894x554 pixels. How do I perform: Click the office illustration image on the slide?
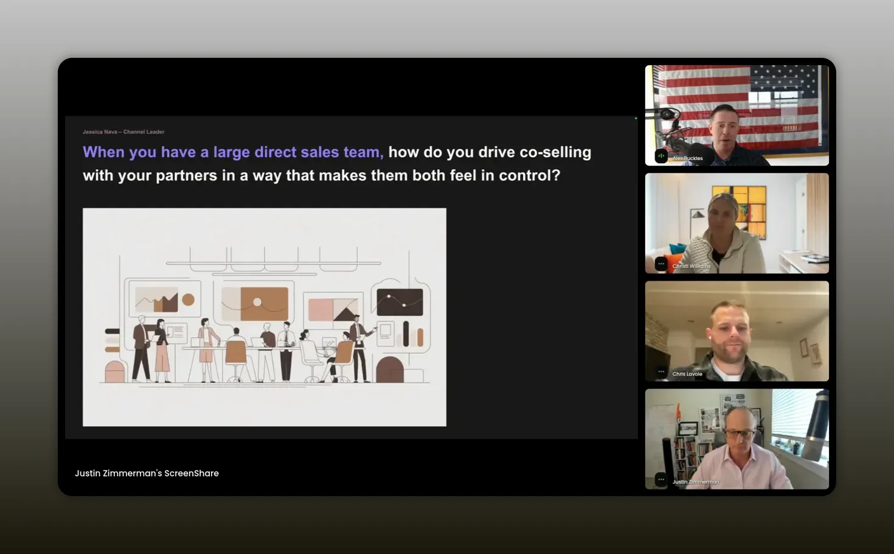[x=264, y=317]
